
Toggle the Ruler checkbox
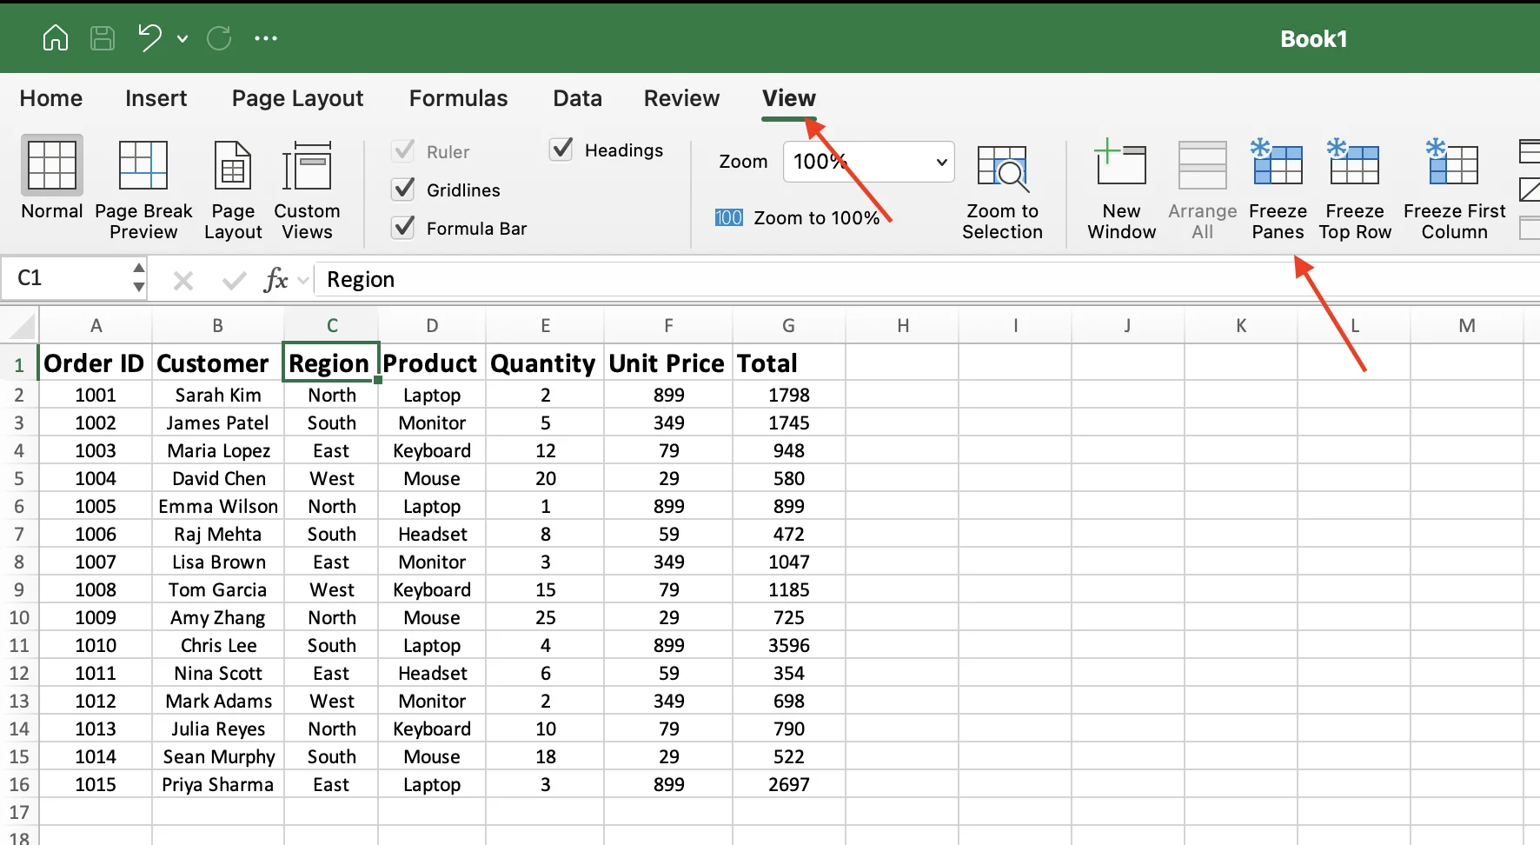403,150
